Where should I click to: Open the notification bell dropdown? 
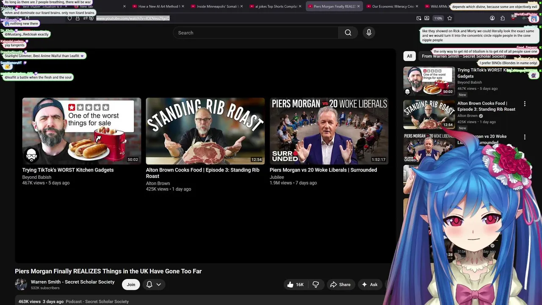(154, 285)
